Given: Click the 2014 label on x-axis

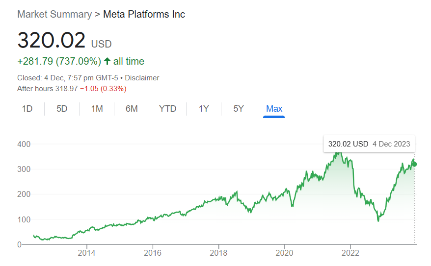Looking at the screenshot, I should (x=86, y=253).
